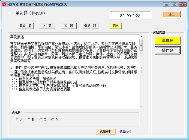The width and height of the screenshot is (189, 140).
Task: Open the yellow 图示 diagram button
Action: [x=116, y=26]
